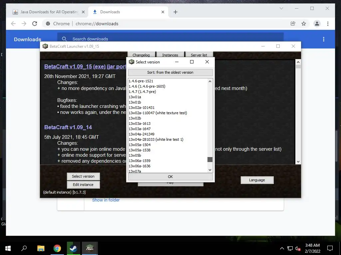The width and height of the screenshot is (341, 255).
Task: Open Chrome tab search chevron
Action: [x=281, y=8]
